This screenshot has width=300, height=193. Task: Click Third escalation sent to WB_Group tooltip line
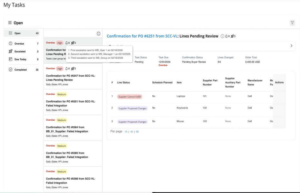(95, 58)
